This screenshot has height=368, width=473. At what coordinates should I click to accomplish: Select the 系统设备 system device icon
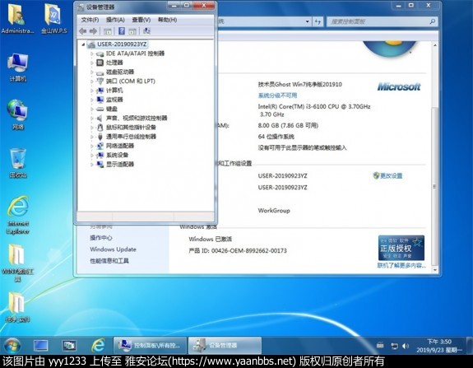coord(100,155)
